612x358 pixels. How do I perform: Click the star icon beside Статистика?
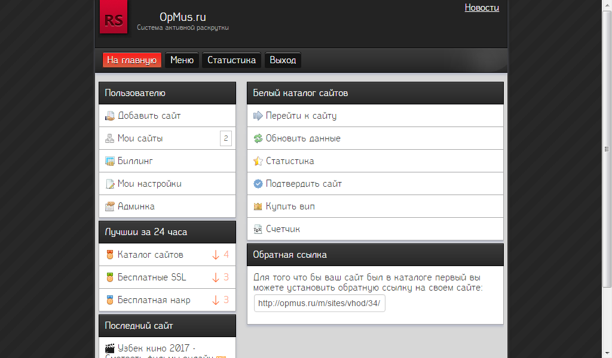point(258,161)
